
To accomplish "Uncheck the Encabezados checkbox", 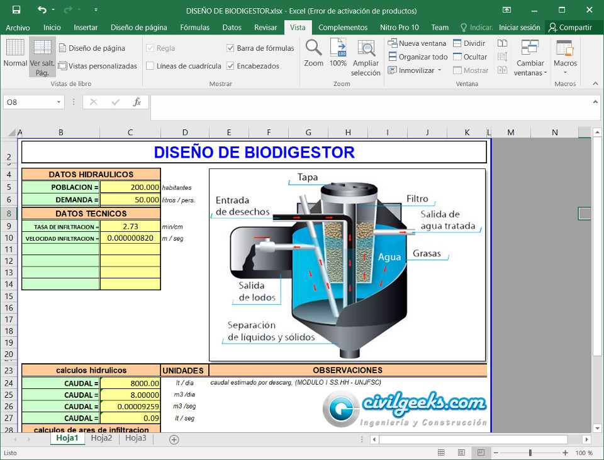I will [231, 66].
